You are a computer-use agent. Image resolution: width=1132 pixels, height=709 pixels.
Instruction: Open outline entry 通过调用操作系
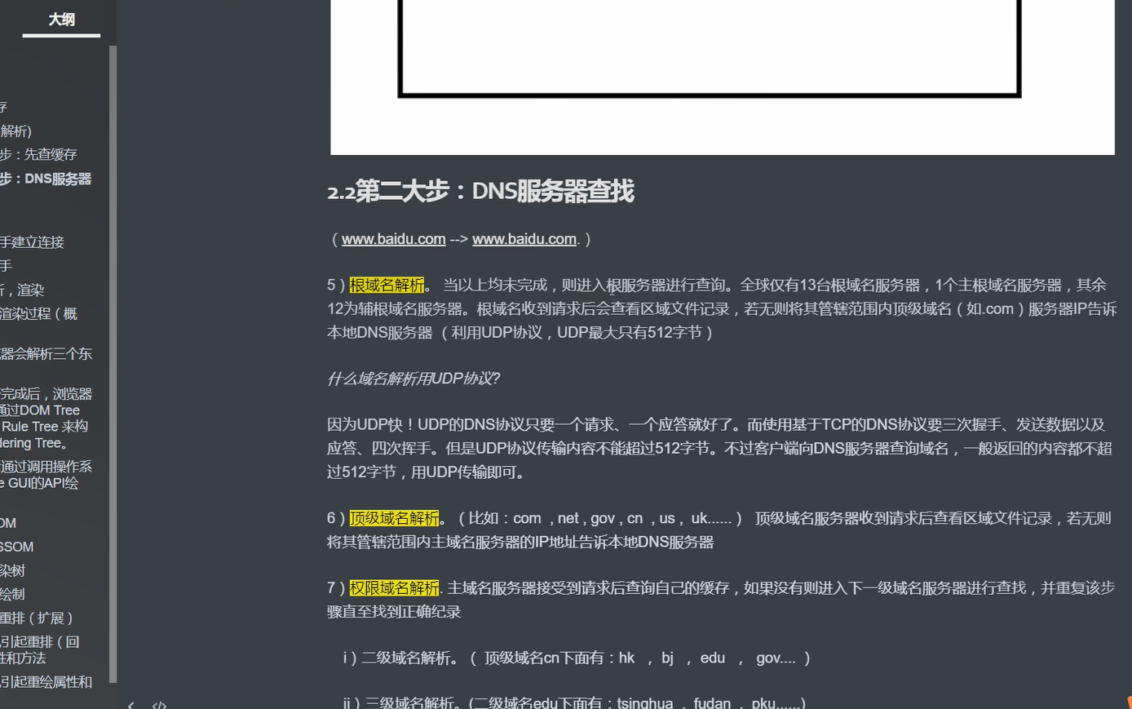click(46, 474)
